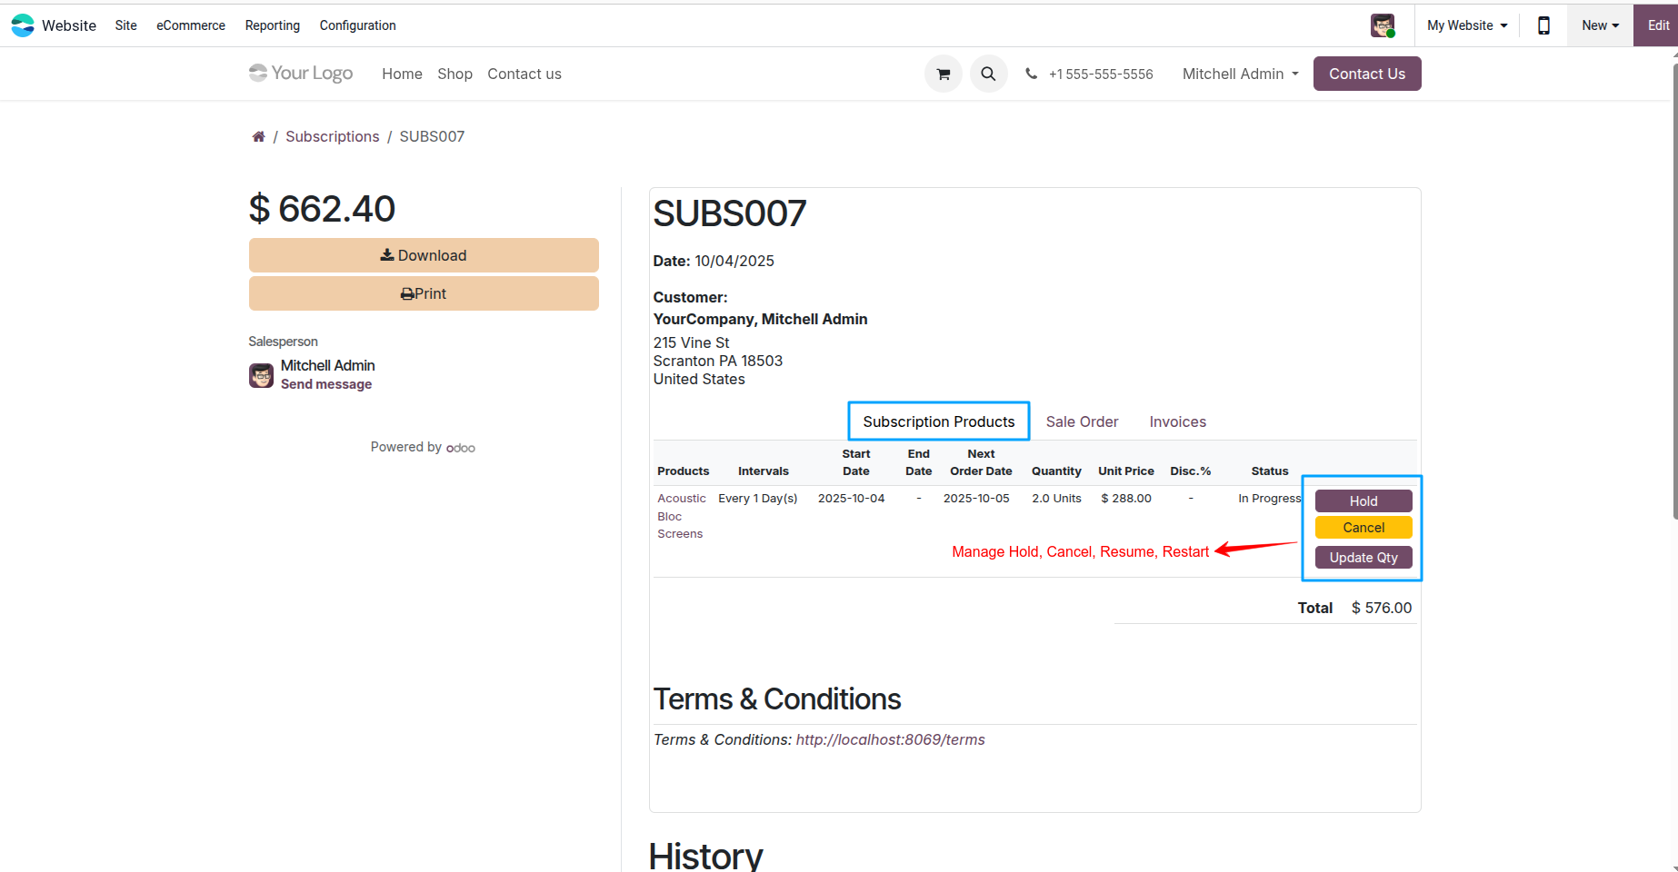Click the Powered by odoo link

tap(423, 447)
